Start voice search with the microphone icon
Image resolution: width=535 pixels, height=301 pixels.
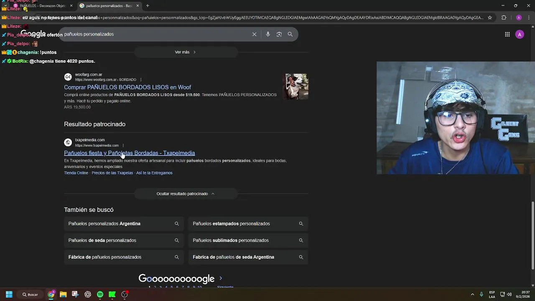(x=268, y=34)
